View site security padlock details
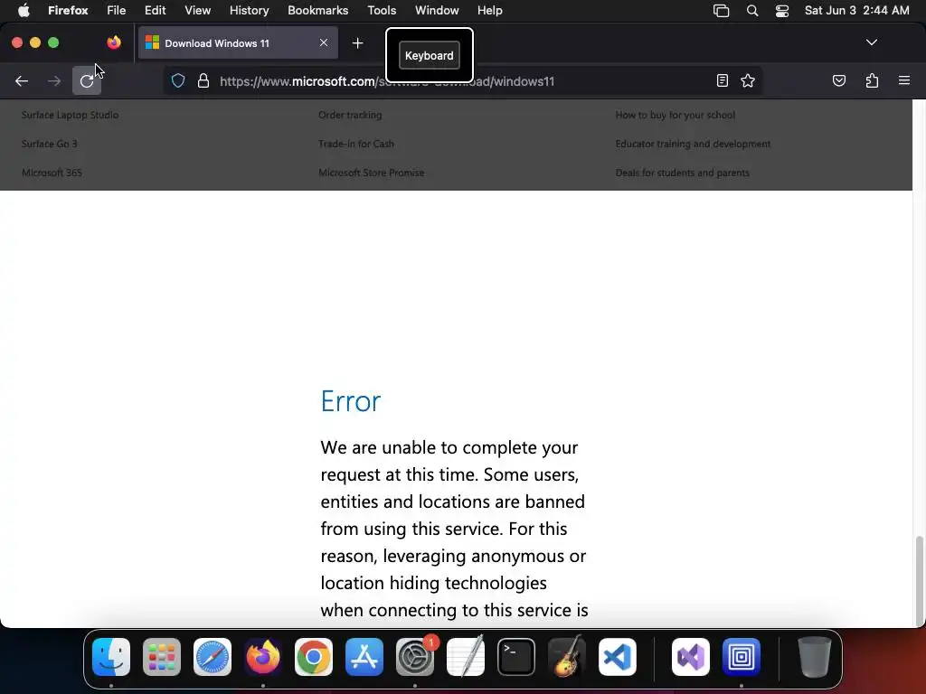 tap(203, 80)
